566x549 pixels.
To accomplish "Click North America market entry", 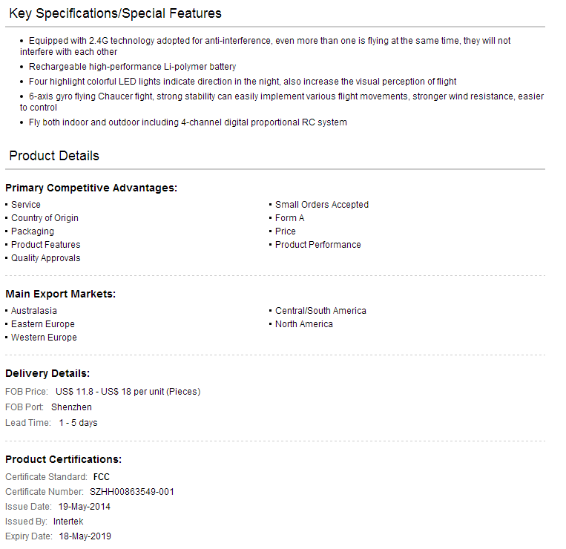I will click(x=304, y=323).
